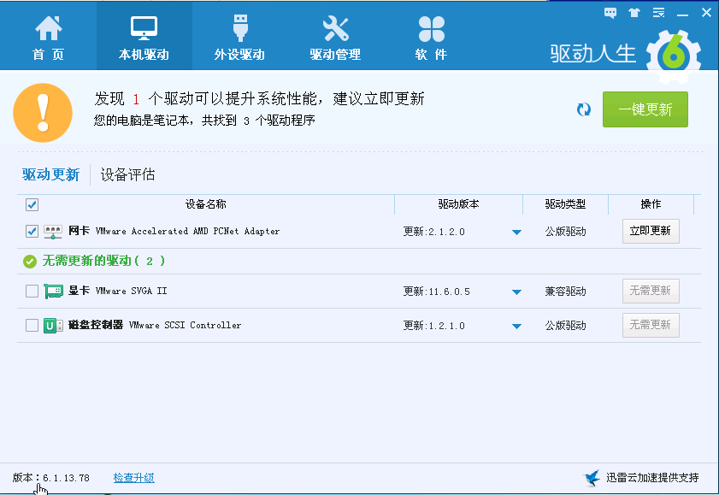Image resolution: width=719 pixels, height=495 pixels.
Task: Click 立即更新 for the network adapter
Action: [651, 231]
